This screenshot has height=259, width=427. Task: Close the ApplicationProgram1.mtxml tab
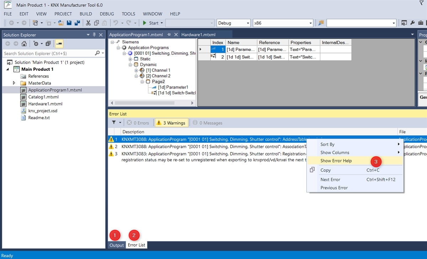point(175,35)
